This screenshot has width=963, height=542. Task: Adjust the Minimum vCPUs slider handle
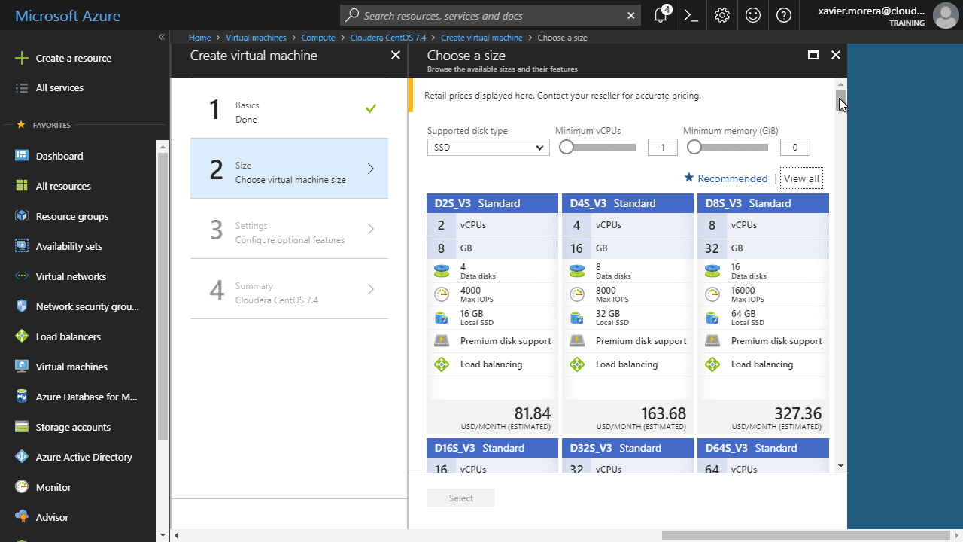click(567, 148)
